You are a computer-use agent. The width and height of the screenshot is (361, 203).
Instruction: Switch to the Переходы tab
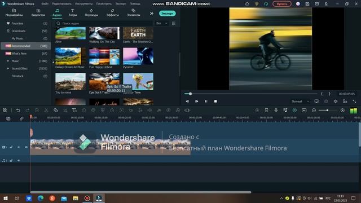click(91, 12)
